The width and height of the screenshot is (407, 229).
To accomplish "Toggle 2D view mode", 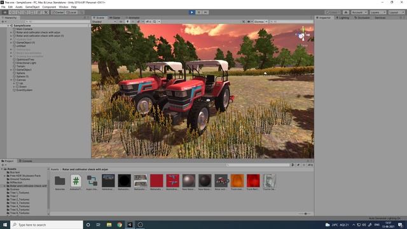I will 121,22.
